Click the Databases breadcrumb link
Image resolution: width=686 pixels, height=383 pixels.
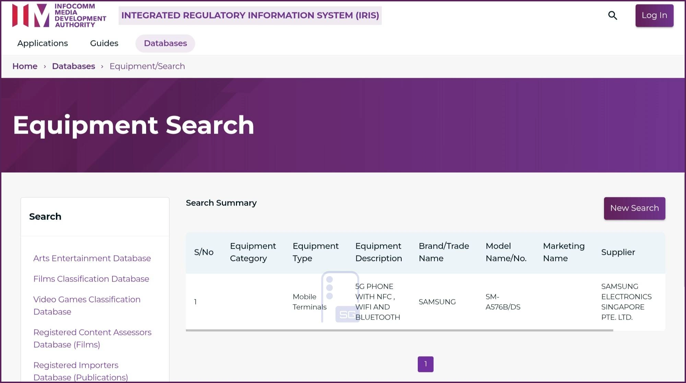(73, 66)
